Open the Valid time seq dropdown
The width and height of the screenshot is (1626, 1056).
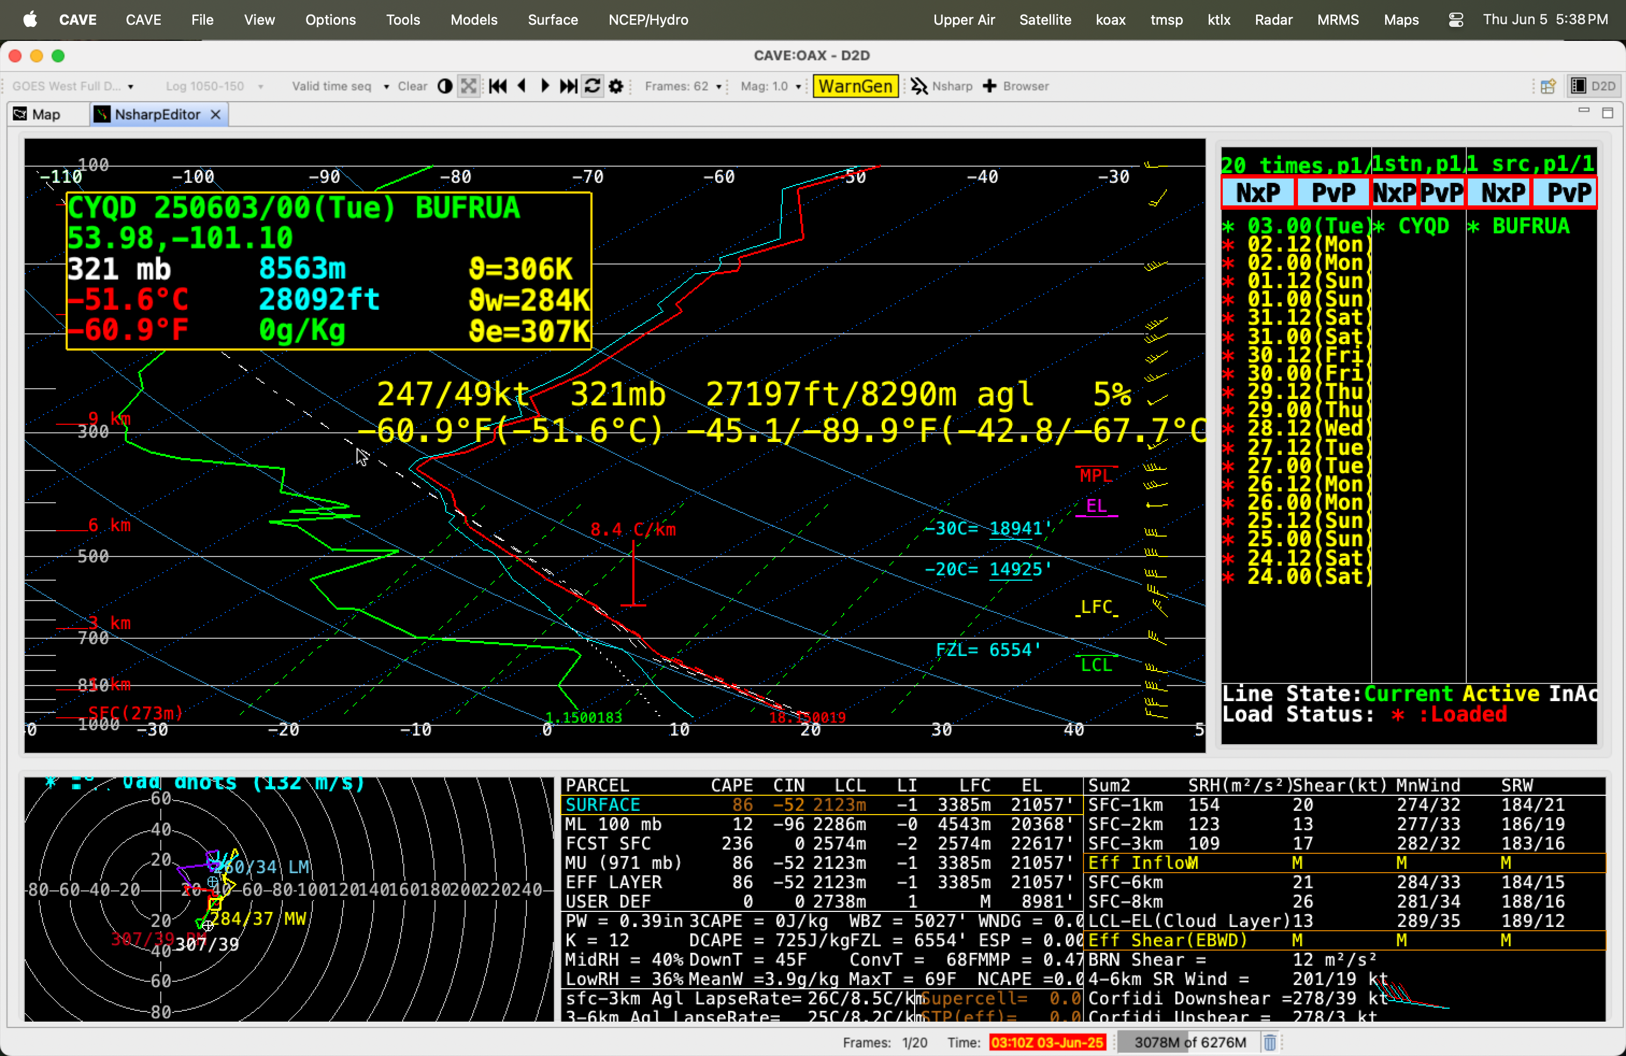pyautogui.click(x=340, y=86)
